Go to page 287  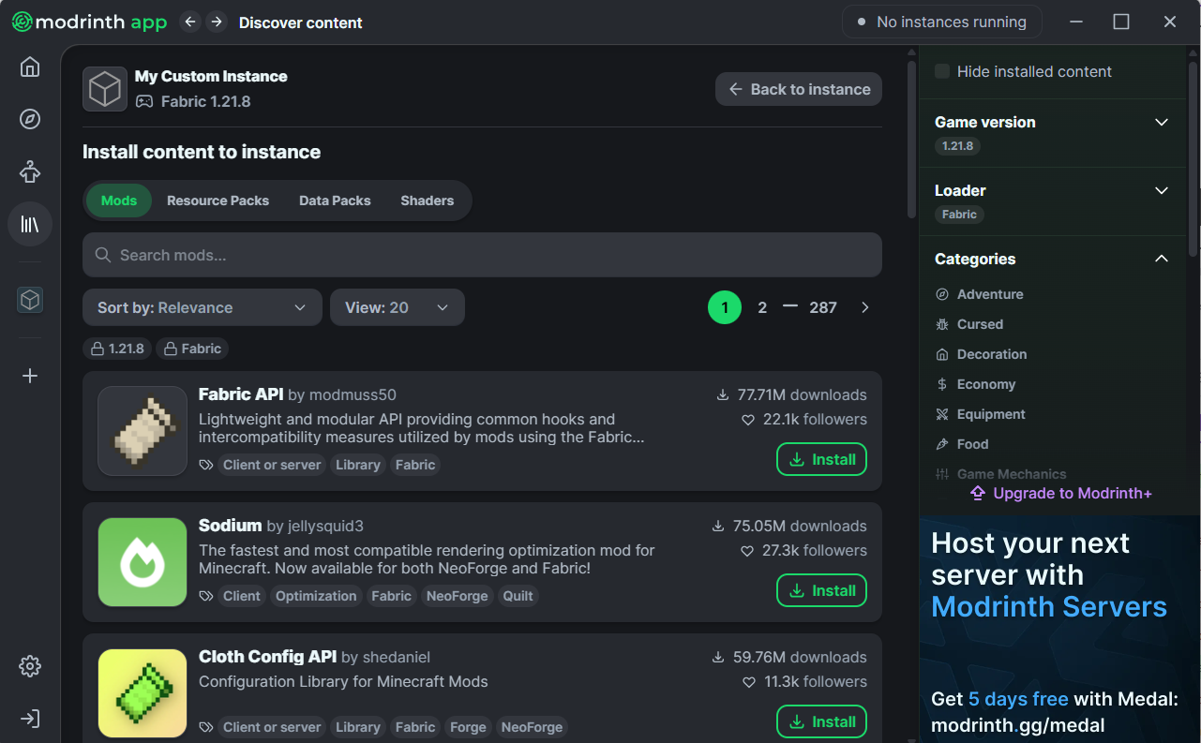click(823, 307)
